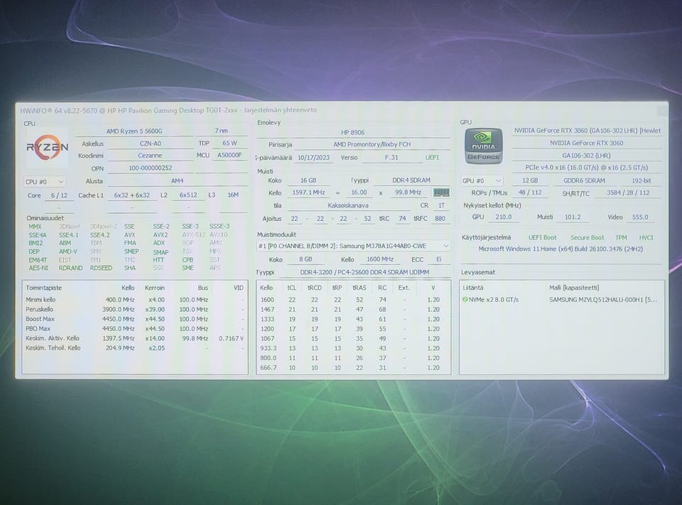The height and width of the screenshot is (505, 682).
Task: Click the HP 8906 motherboard field
Action: pos(353,132)
